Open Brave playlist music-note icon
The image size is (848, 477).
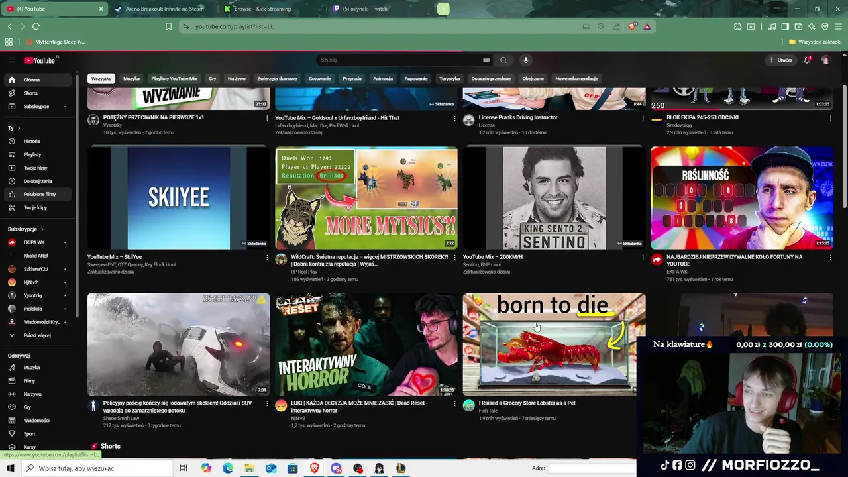pos(772,26)
